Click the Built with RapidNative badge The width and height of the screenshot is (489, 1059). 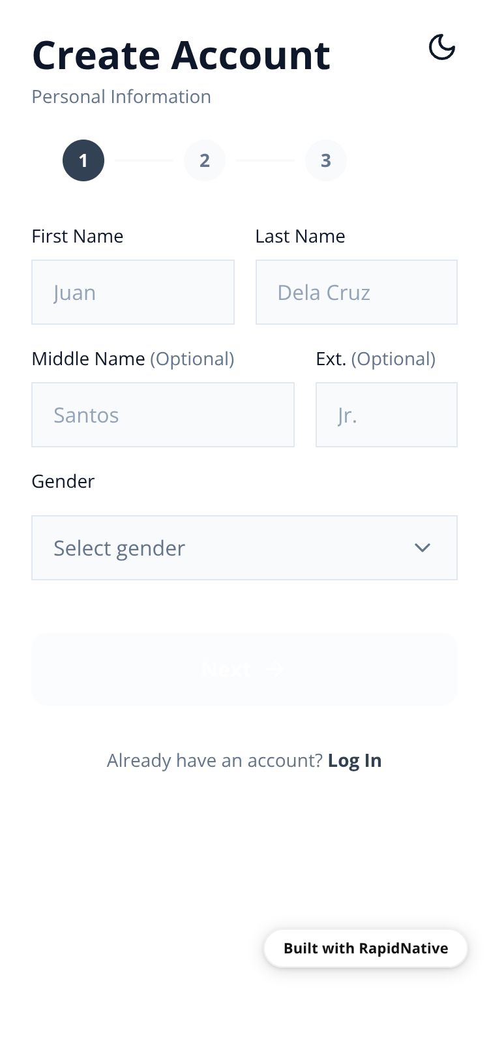(366, 948)
